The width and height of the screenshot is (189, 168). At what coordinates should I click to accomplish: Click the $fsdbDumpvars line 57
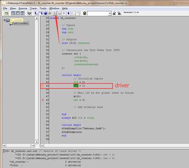pyautogui.click(x=72, y=132)
